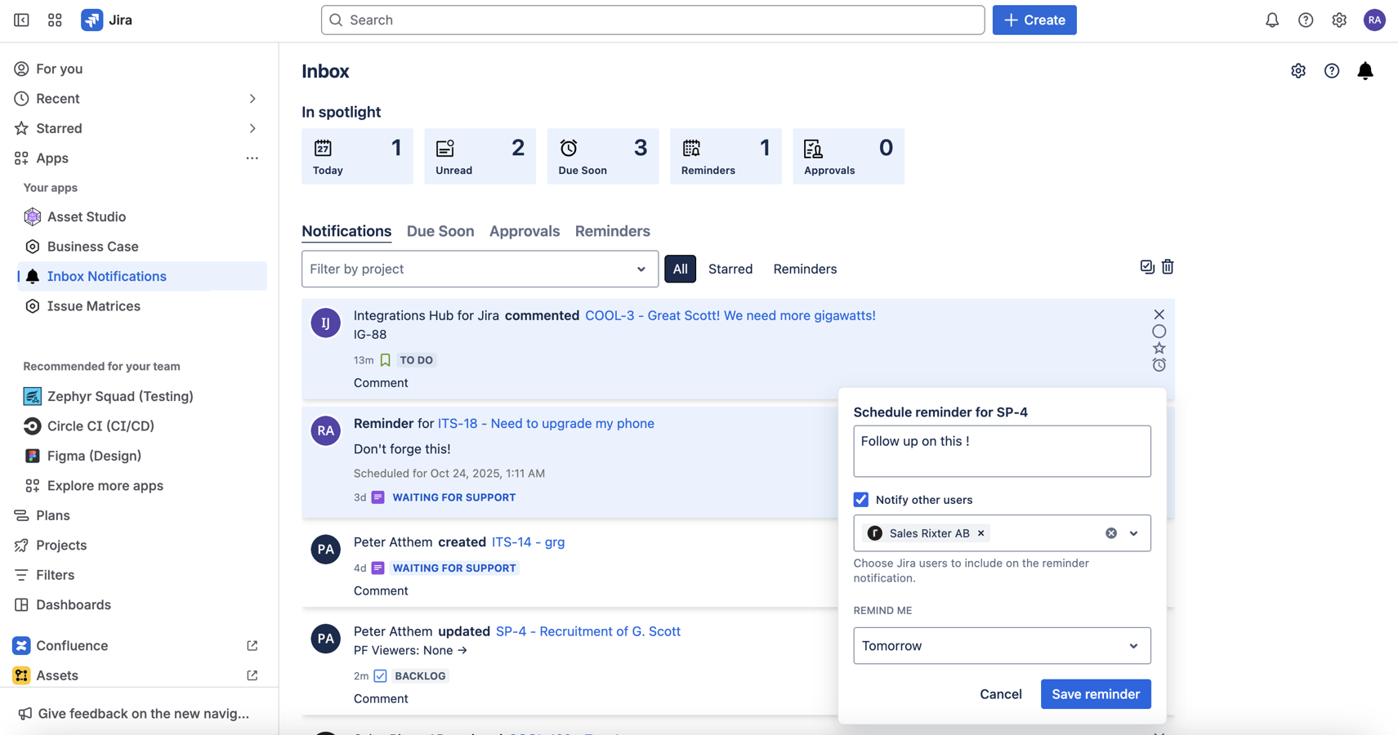Click the reminder message text field
Screen dimensions: 1398x735
(1002, 451)
